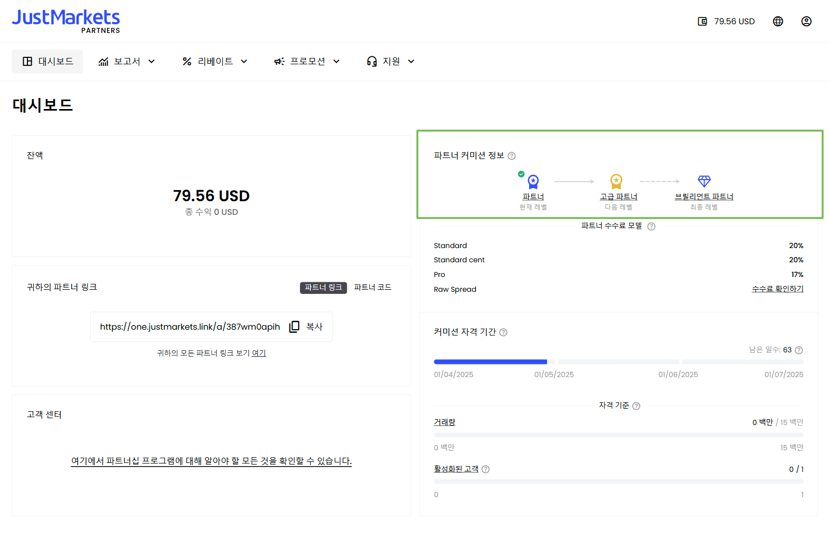Open the 프로모션 menu
The height and width of the screenshot is (533, 830).
307,62
